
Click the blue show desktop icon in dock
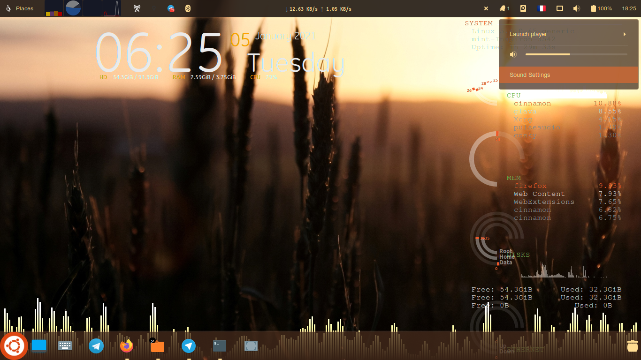coord(39,346)
